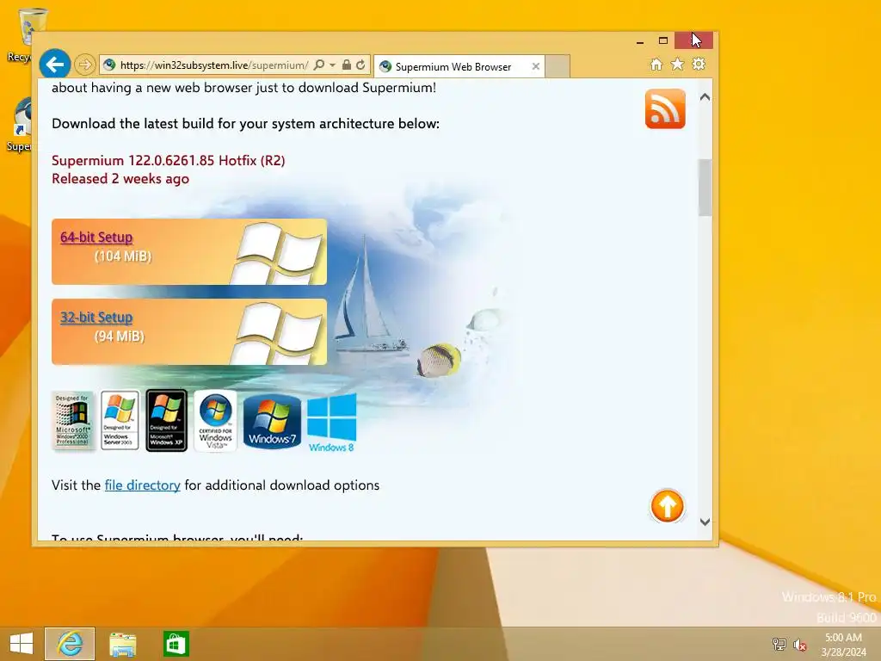Open the file directory link
This screenshot has width=881, height=661.
[142, 485]
